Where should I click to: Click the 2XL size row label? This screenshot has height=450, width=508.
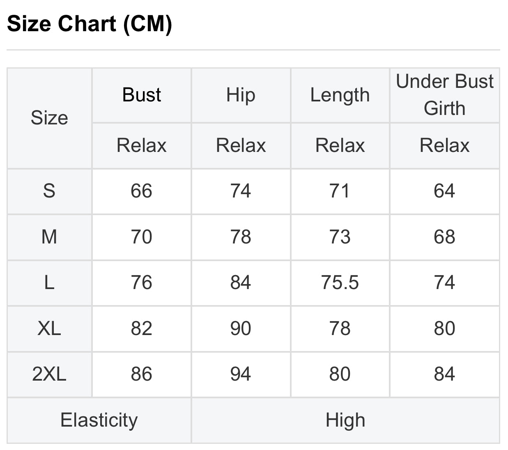pos(49,374)
